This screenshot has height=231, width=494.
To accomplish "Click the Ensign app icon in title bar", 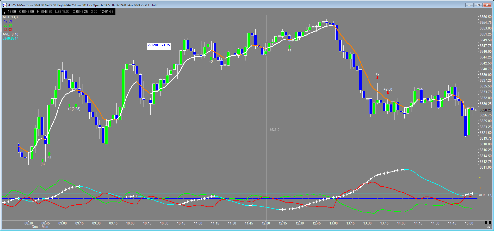I will click(5, 5).
